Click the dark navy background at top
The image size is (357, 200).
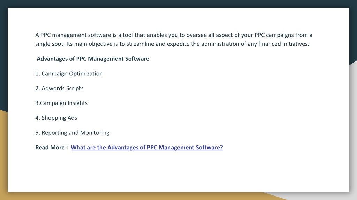178,3
